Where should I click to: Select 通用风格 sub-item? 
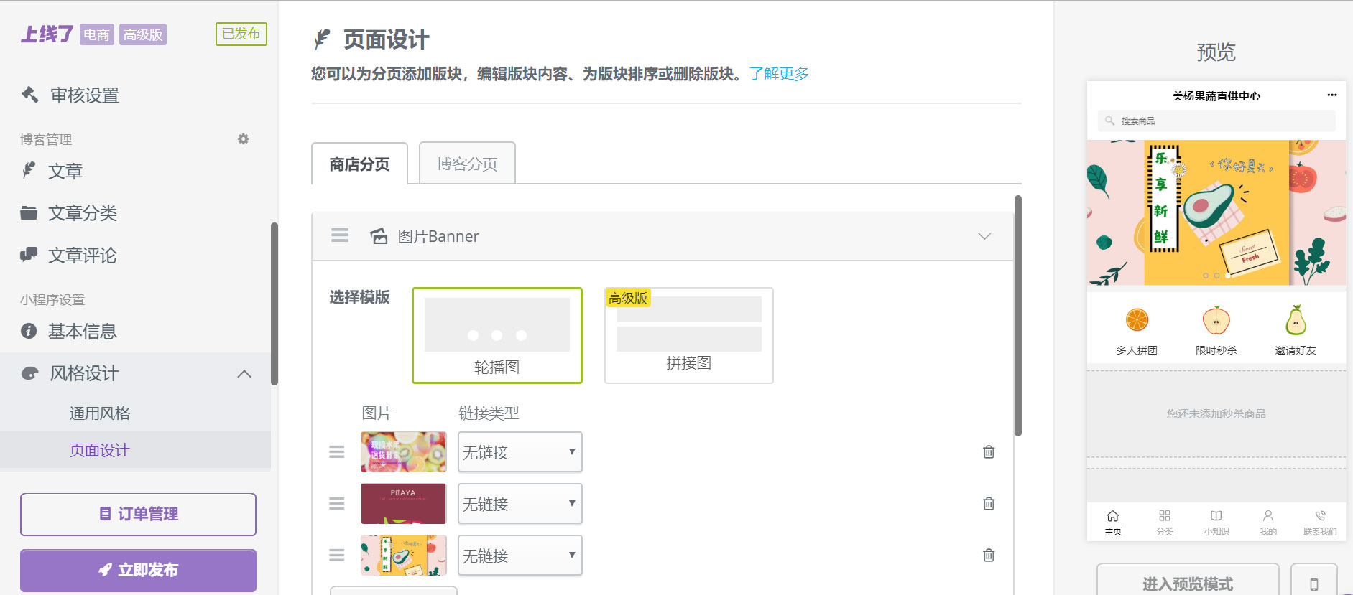(100, 413)
